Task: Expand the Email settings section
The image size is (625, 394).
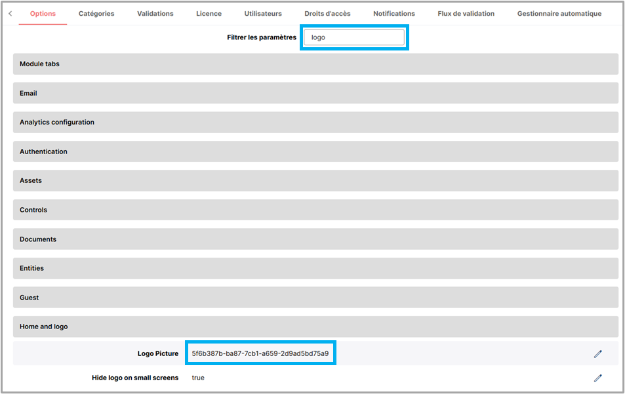Action: tap(315, 93)
